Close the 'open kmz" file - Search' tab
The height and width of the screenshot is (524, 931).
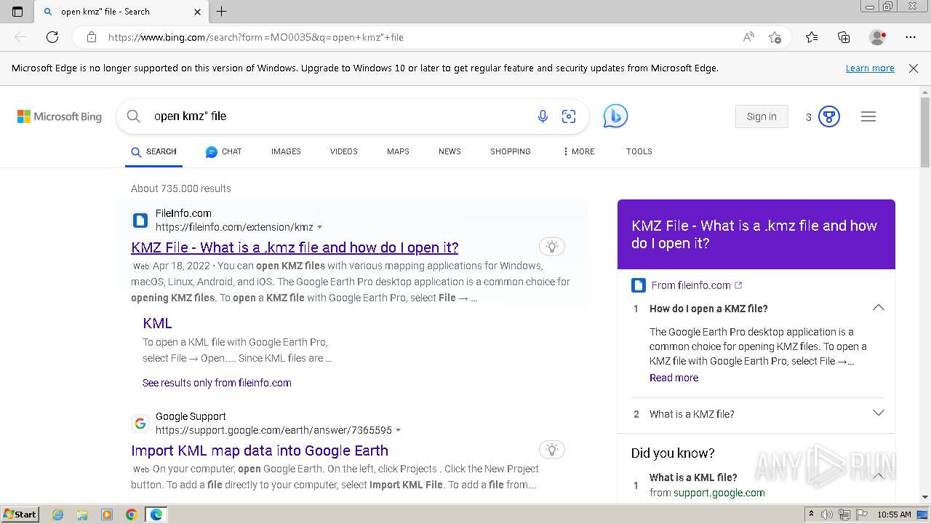[197, 12]
